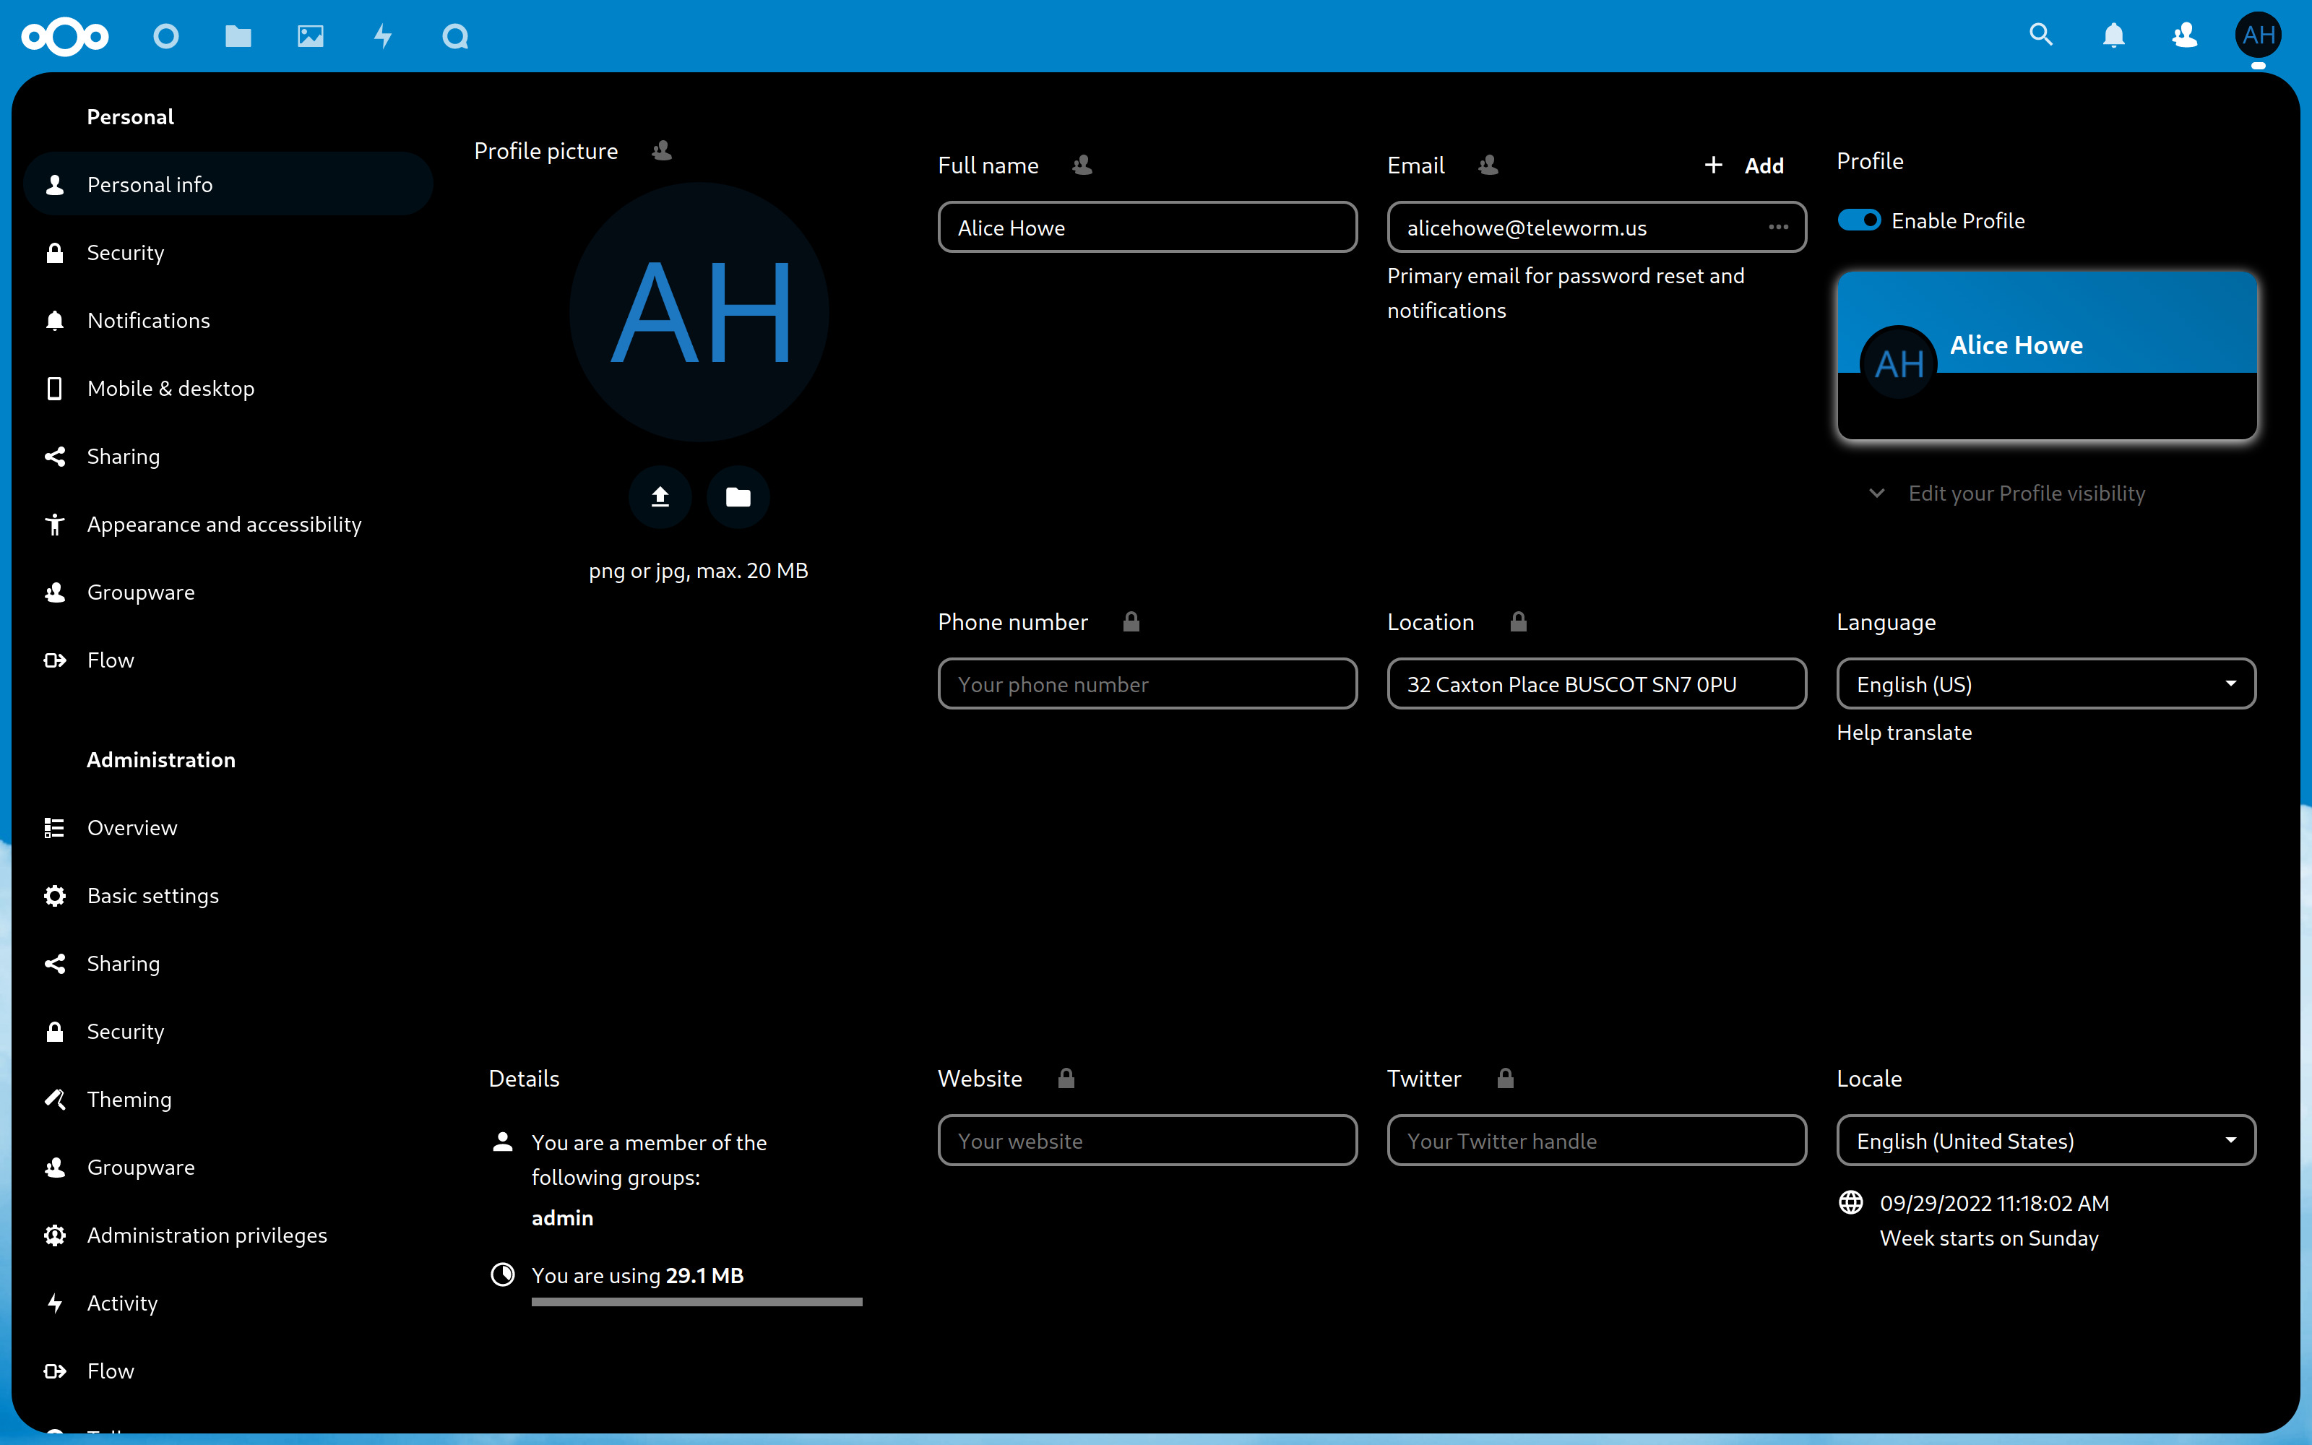Open the Language dropdown
Viewport: 2312px width, 1445px height.
click(2045, 684)
